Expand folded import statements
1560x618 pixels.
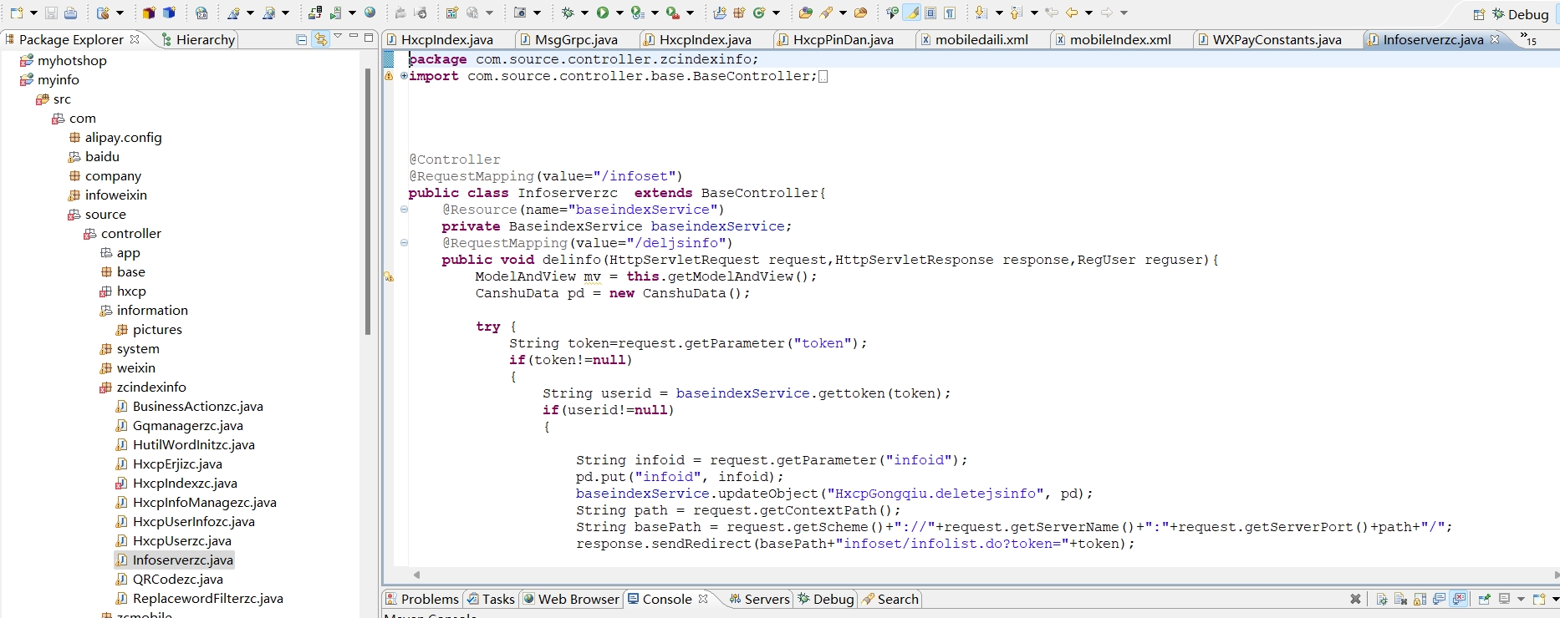click(x=405, y=76)
